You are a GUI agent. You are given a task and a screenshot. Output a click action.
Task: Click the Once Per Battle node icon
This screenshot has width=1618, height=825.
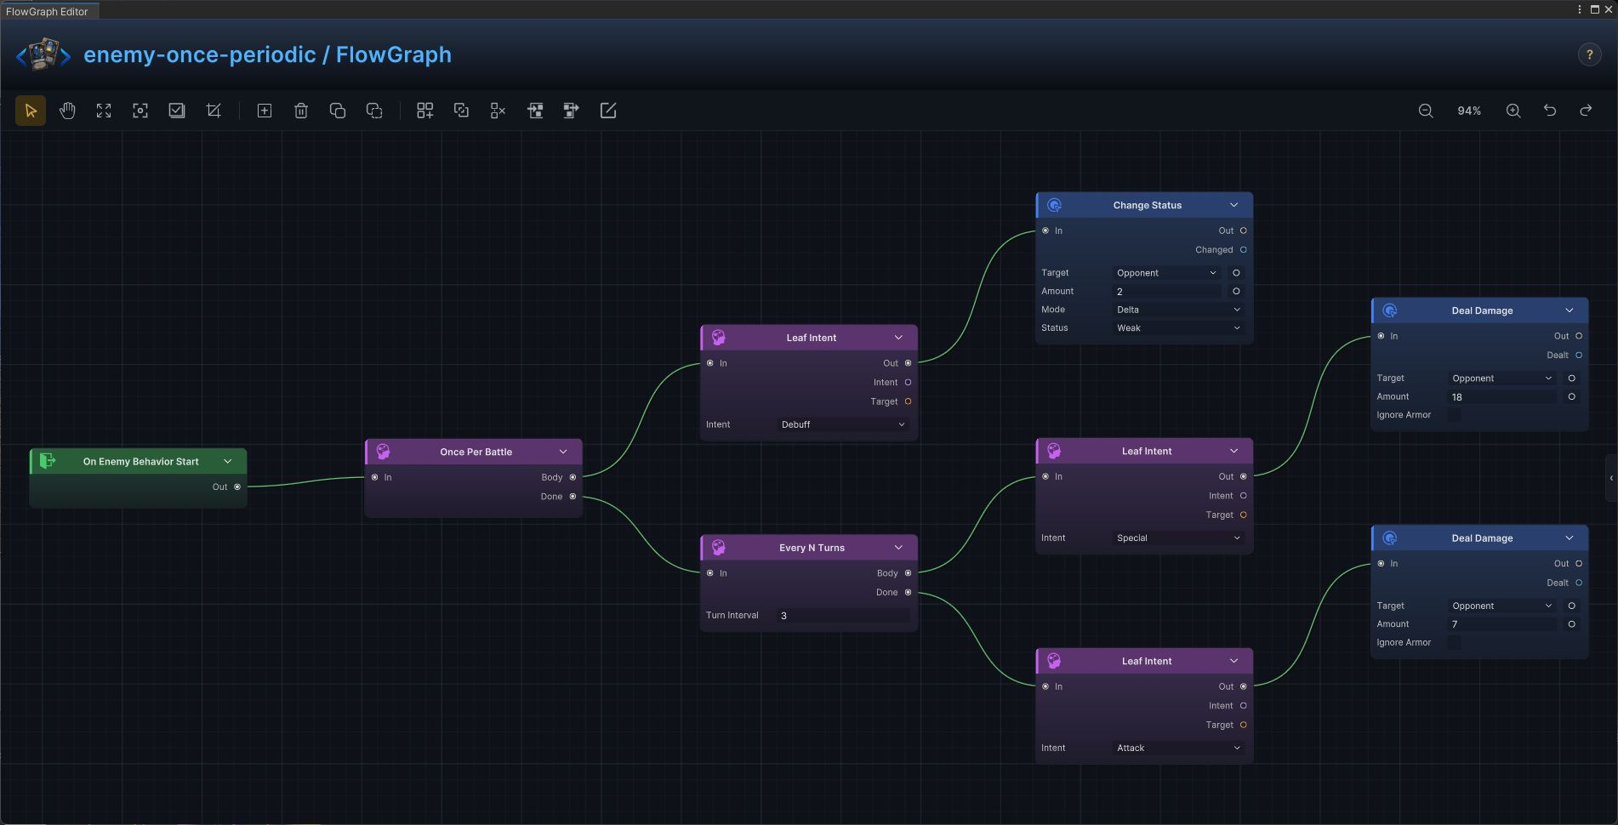coord(383,452)
